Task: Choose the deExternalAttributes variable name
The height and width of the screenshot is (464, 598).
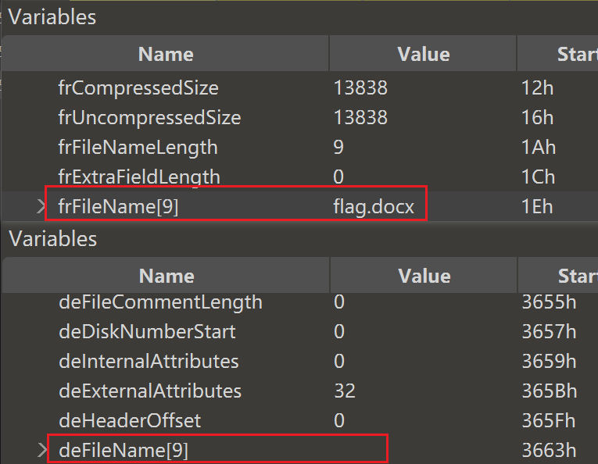Action: click(150, 391)
